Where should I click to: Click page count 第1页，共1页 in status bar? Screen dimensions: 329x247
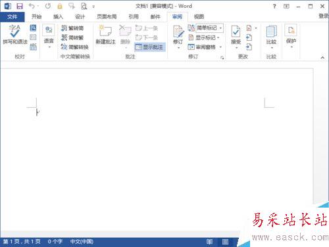(22, 242)
